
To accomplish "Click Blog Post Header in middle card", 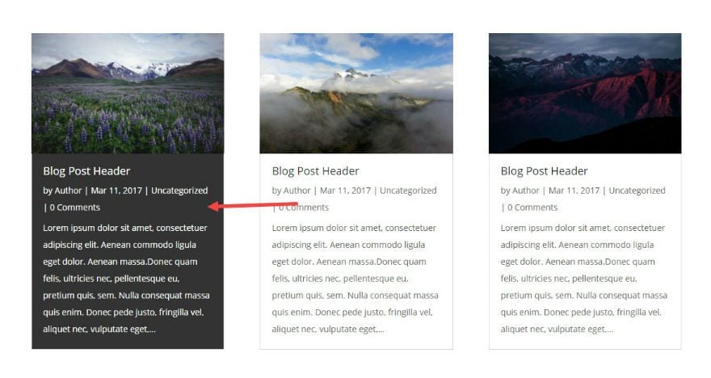I will point(316,171).
